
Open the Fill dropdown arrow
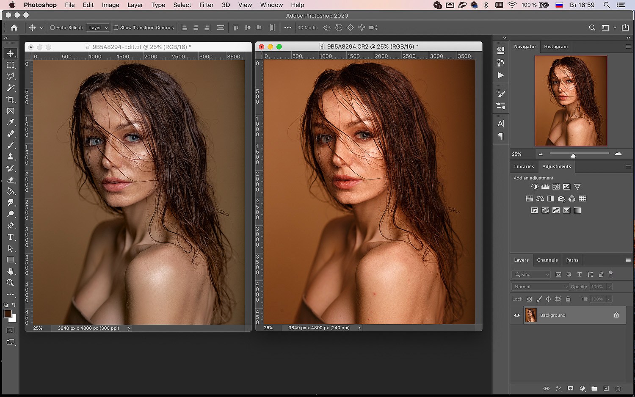tap(609, 299)
